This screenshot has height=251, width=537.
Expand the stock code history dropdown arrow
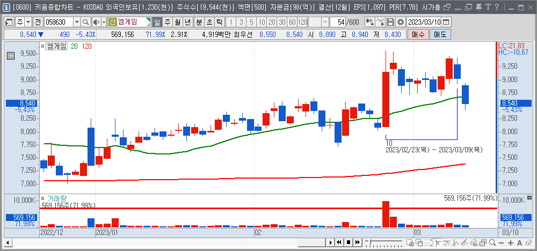[77, 23]
